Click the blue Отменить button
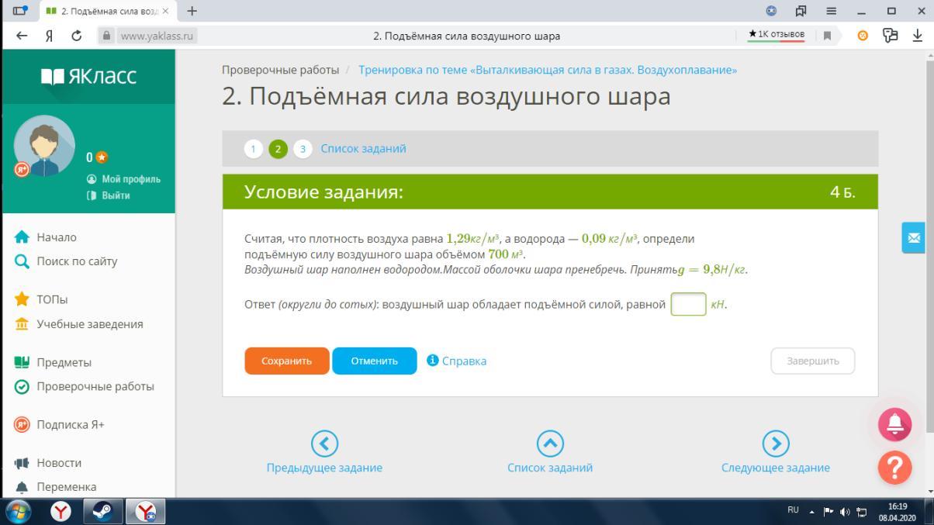934x525 pixels. click(x=375, y=361)
